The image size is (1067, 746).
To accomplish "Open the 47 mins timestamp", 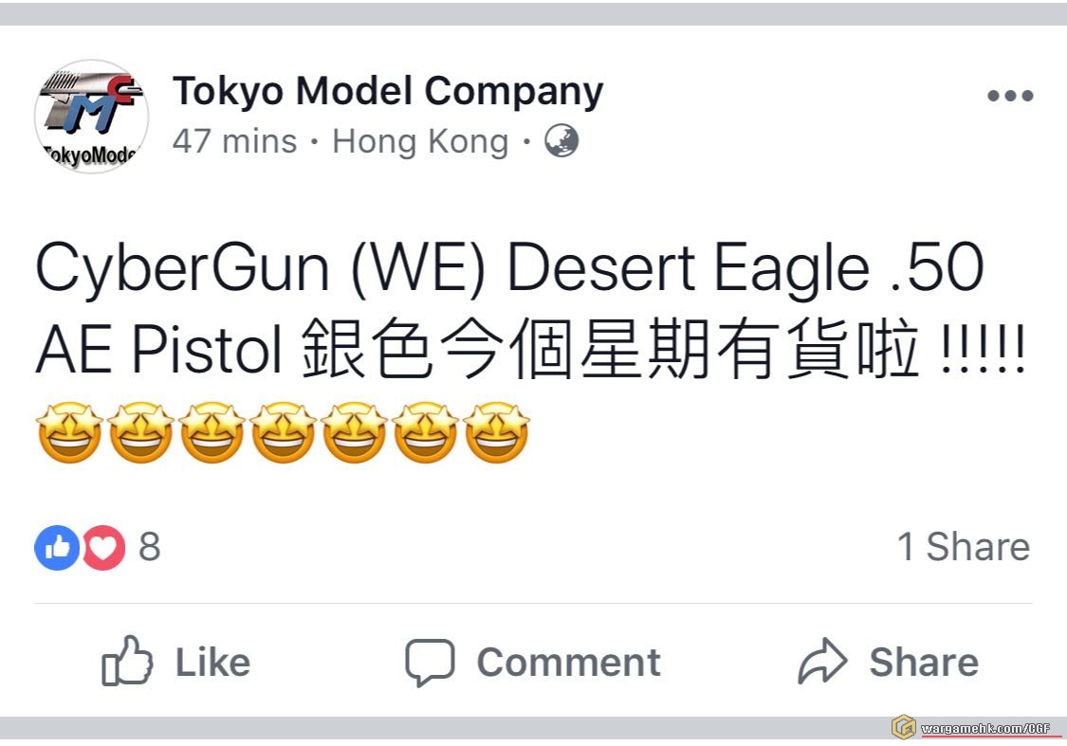I will point(235,142).
